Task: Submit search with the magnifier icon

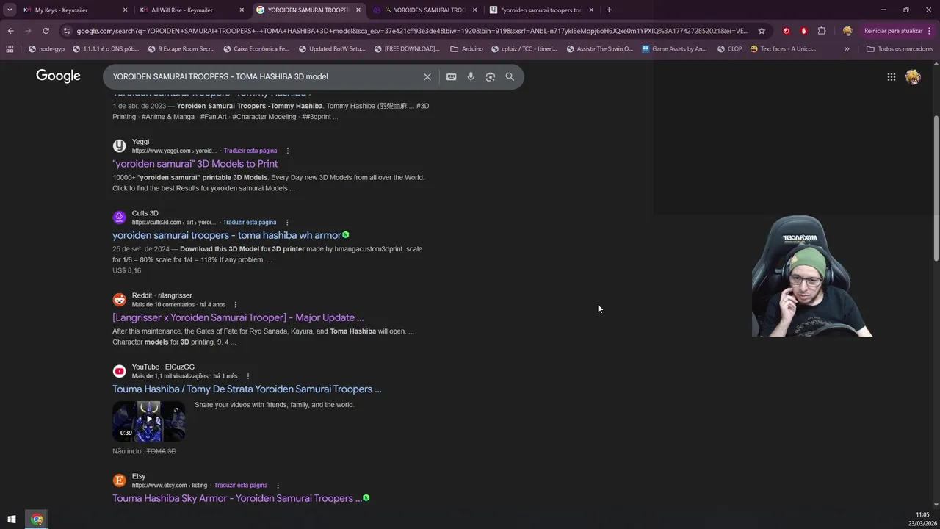Action: click(510, 76)
